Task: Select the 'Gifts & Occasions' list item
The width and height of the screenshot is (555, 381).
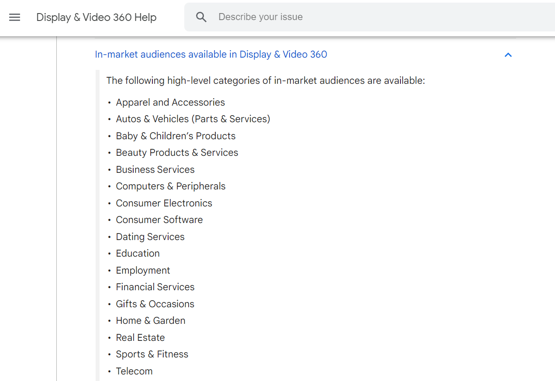Action: (x=155, y=304)
